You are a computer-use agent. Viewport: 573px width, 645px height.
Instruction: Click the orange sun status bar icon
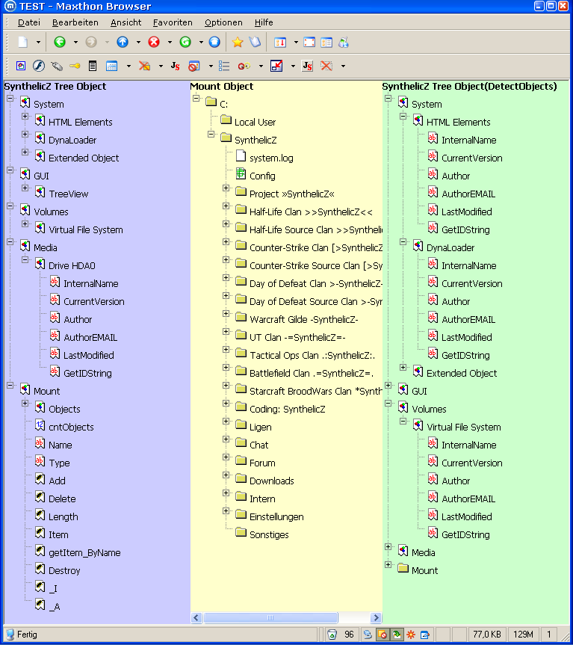pos(411,635)
